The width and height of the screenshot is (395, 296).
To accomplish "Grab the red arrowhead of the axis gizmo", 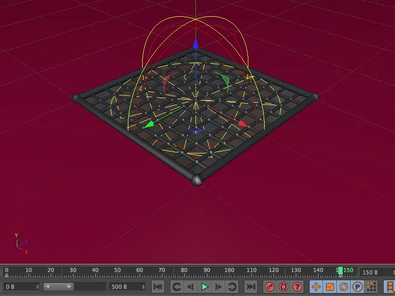I will [x=243, y=124].
